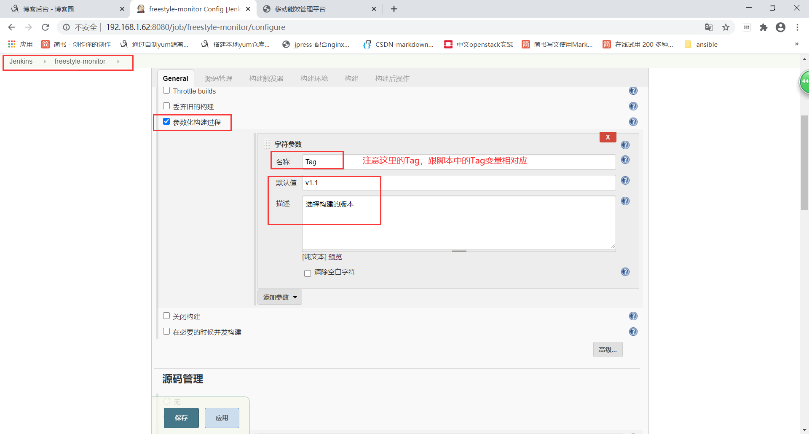Click the description textarea resize bar
The image size is (809, 434).
pos(459,251)
